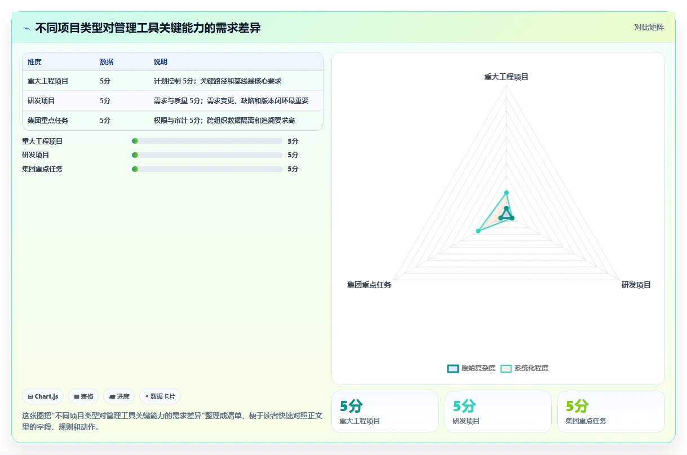687x455 pixels.
Task: Click the 研发项目 progress bar
Action: (x=207, y=154)
